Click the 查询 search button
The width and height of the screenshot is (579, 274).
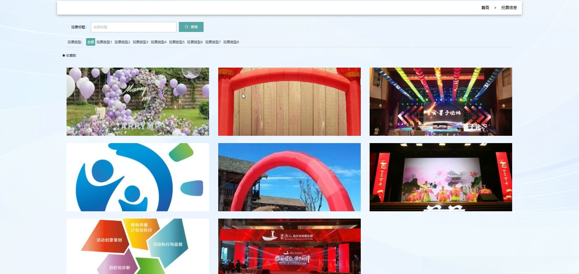click(x=191, y=27)
